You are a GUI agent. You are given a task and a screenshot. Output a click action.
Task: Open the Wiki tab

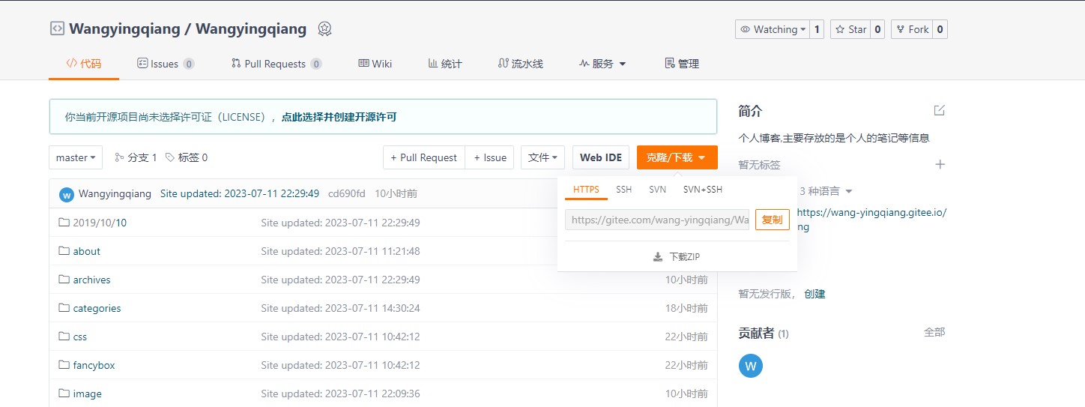click(x=375, y=64)
